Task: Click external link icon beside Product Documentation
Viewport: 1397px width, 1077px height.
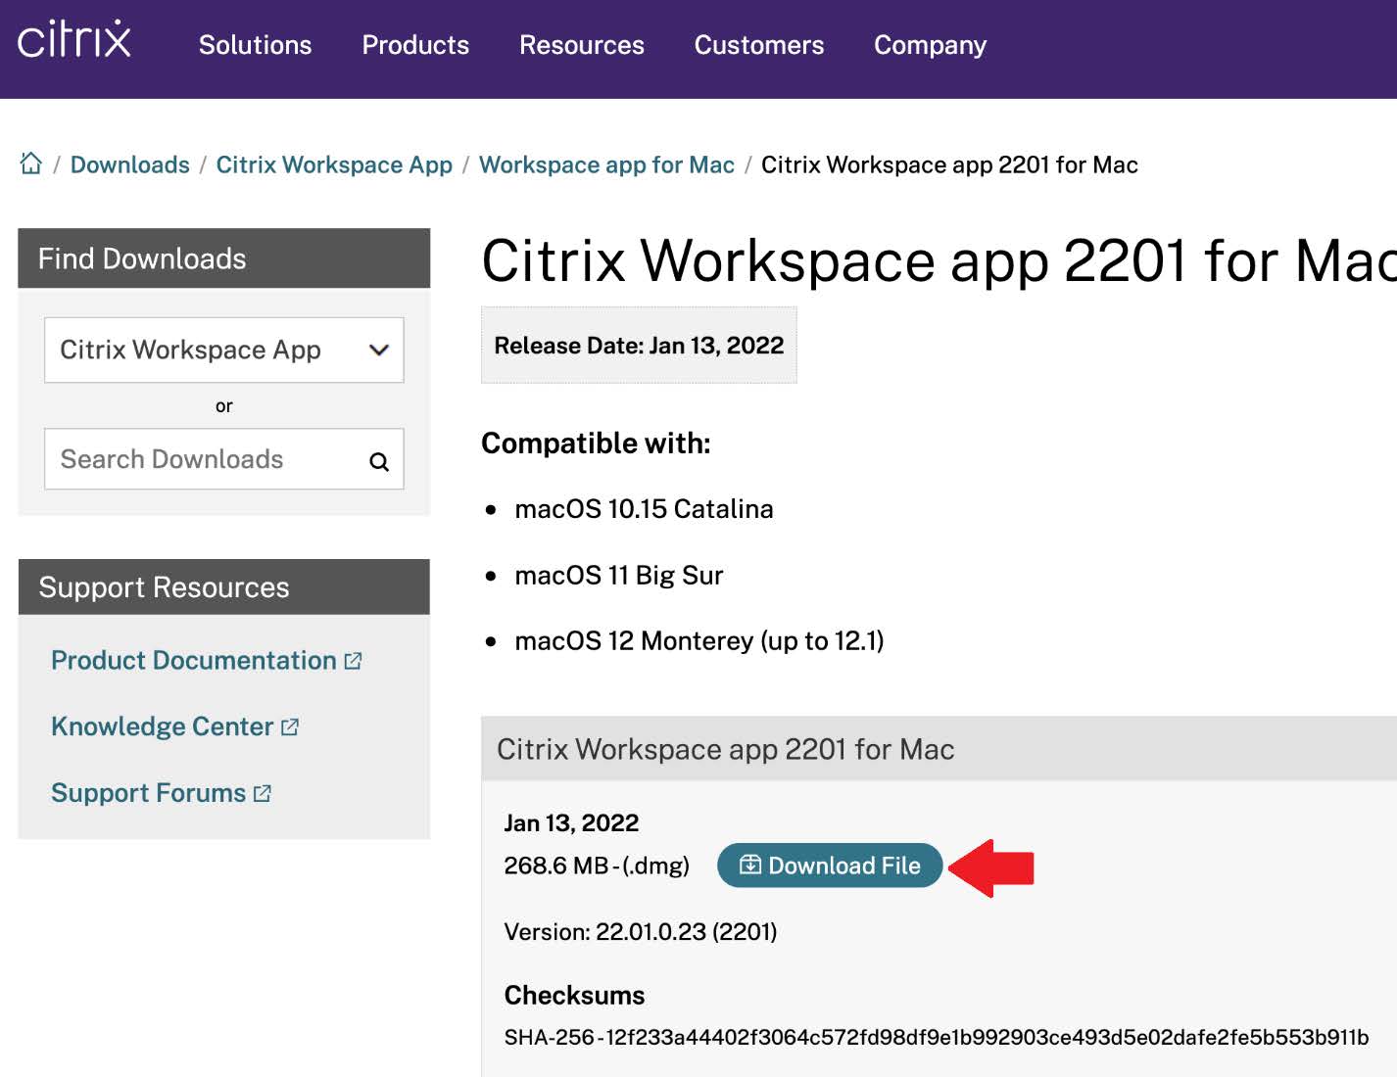Action: pos(354,661)
